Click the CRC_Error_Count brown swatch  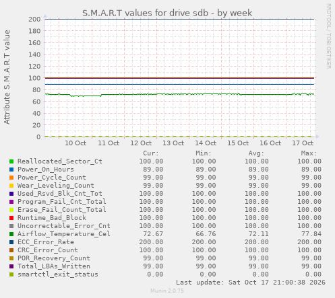[11, 250]
